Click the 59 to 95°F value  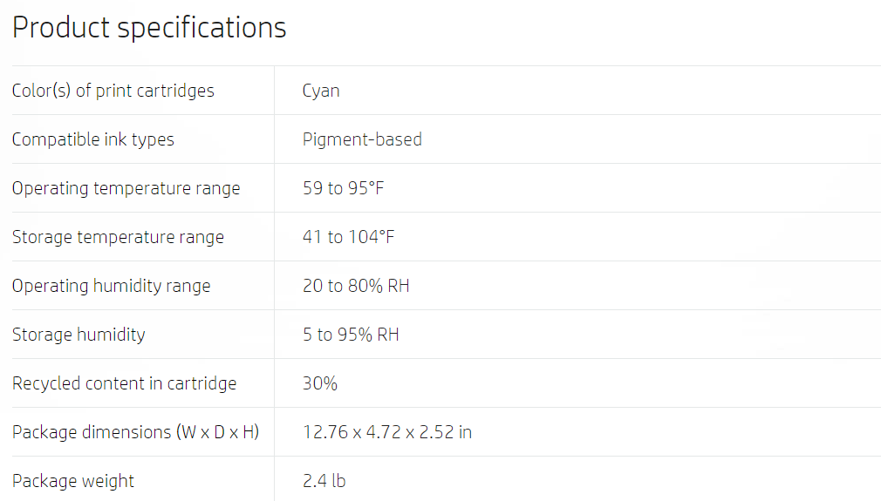tap(344, 188)
